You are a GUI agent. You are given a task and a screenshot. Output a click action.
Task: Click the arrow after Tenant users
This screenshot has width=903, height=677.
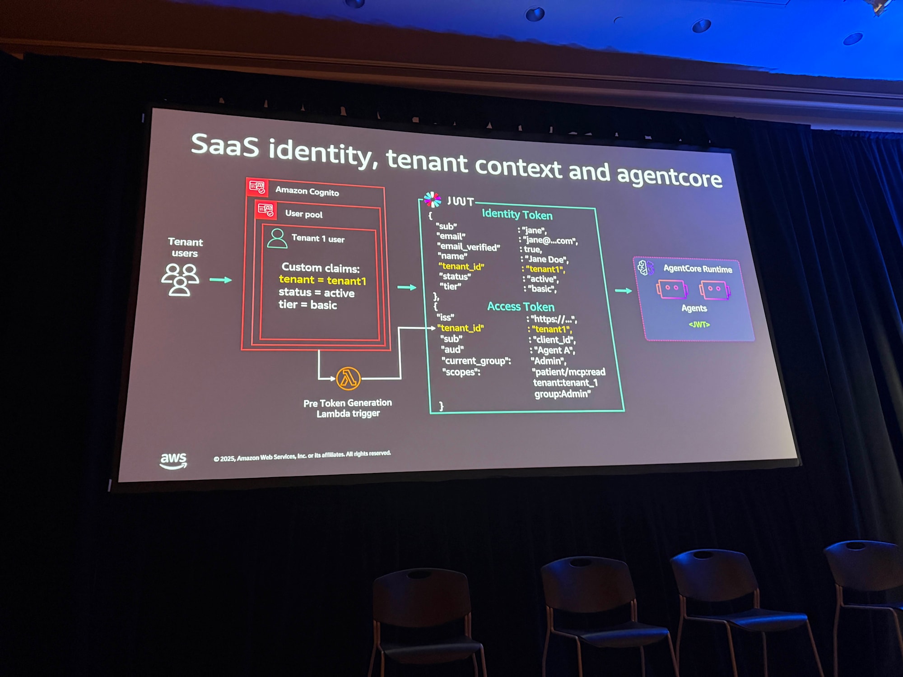click(220, 280)
